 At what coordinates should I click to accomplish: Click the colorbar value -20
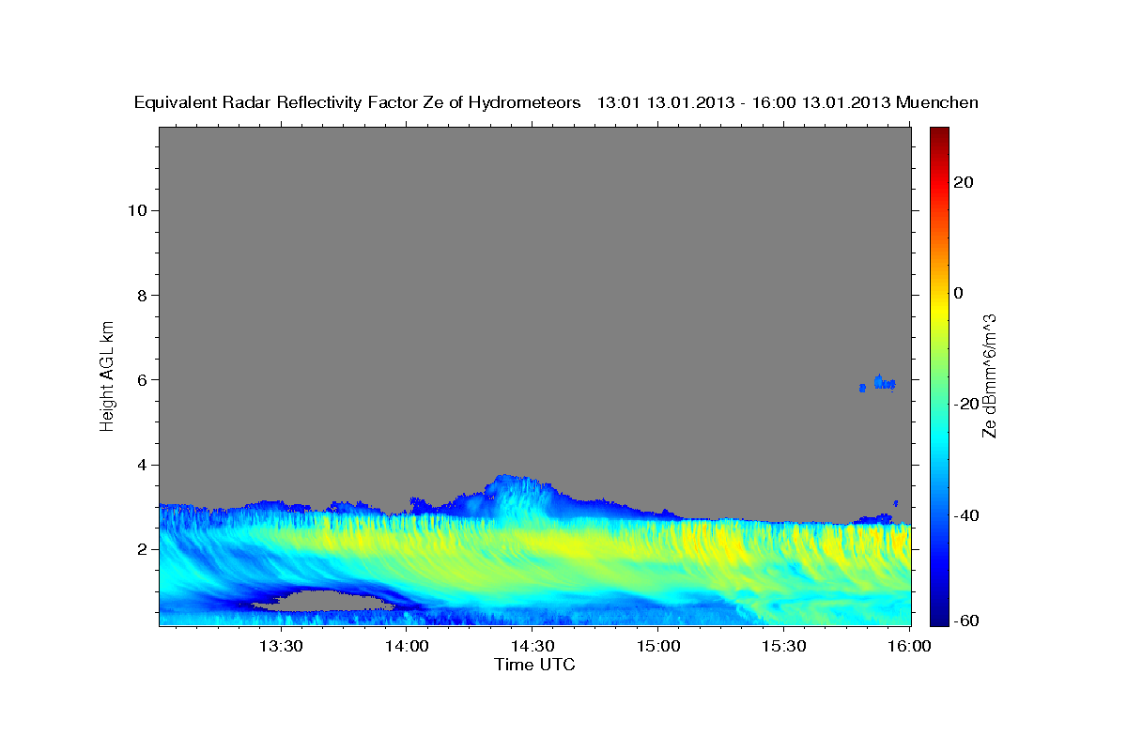[x=965, y=405]
